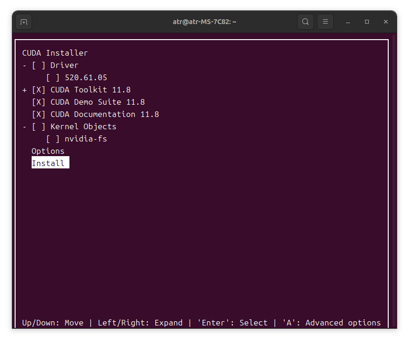Select the highlighted Install entry
This screenshot has height=342, width=409.
click(51, 163)
